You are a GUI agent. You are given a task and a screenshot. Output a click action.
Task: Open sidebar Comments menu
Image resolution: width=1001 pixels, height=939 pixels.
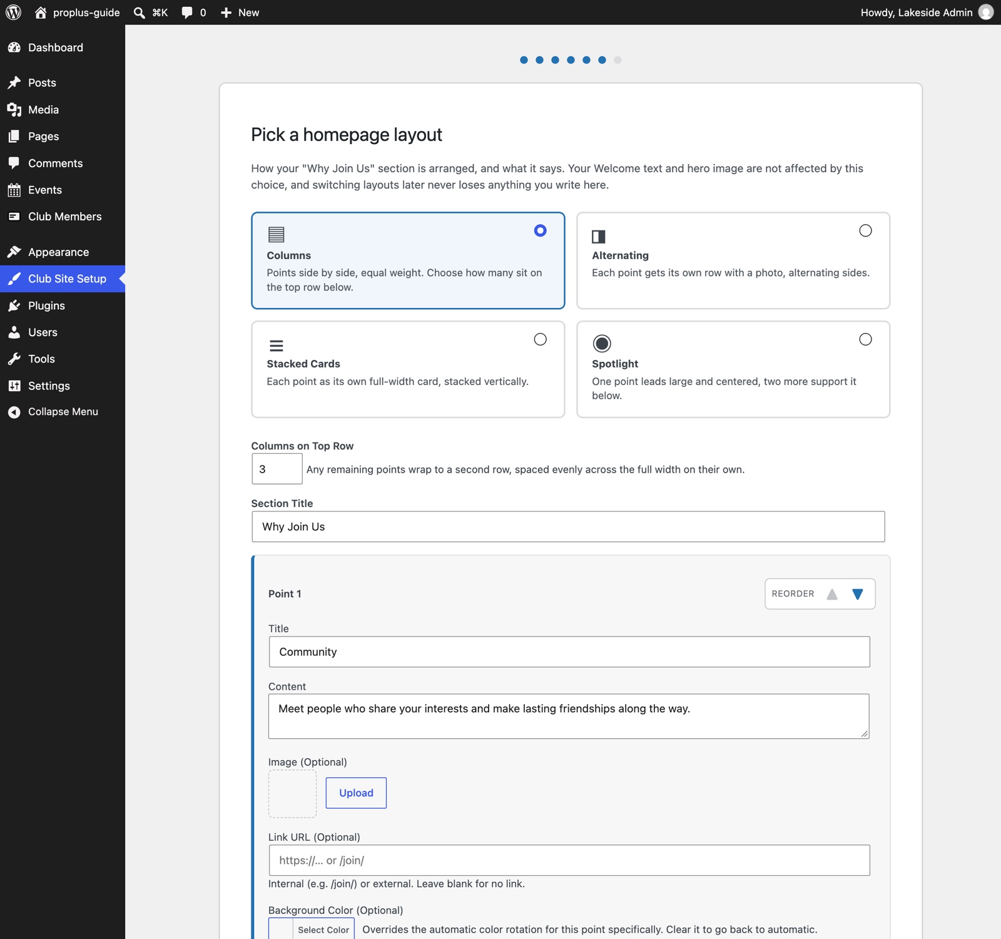tap(63, 163)
